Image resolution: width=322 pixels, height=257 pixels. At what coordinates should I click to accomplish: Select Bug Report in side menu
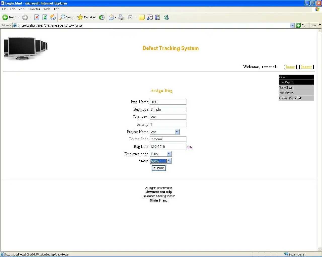tap(296, 82)
